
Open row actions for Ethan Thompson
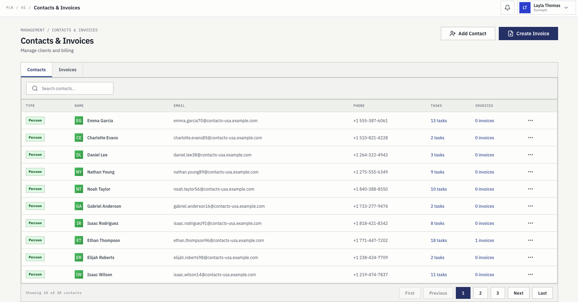point(531,240)
